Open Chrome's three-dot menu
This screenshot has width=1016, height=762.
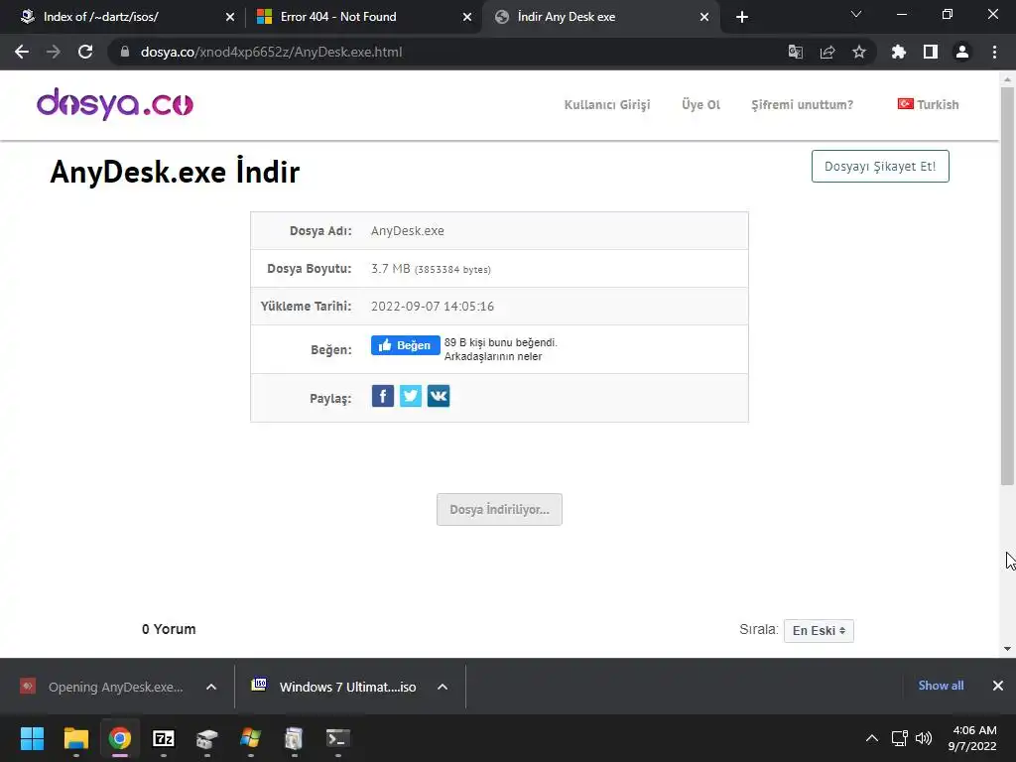(x=994, y=52)
